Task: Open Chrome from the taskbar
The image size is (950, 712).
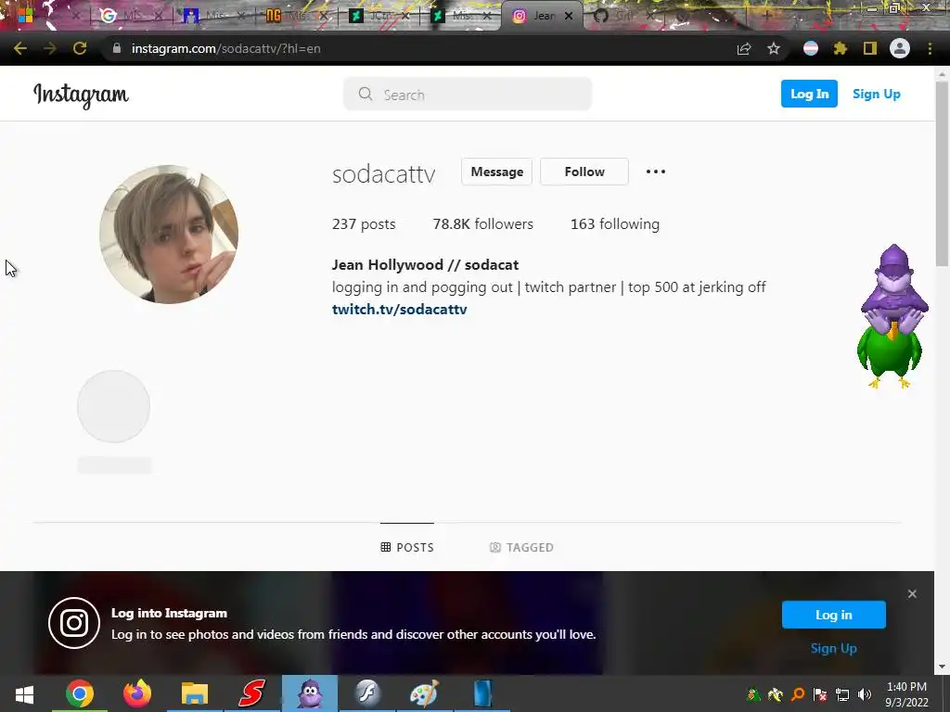Action: 80,694
